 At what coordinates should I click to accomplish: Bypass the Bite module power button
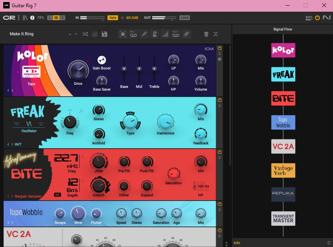(219, 152)
